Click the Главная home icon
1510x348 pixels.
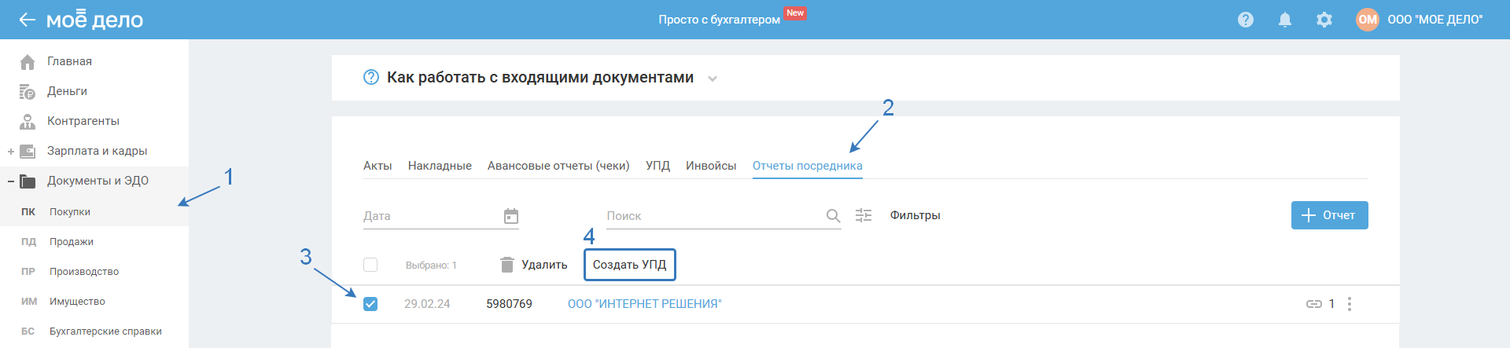point(28,61)
